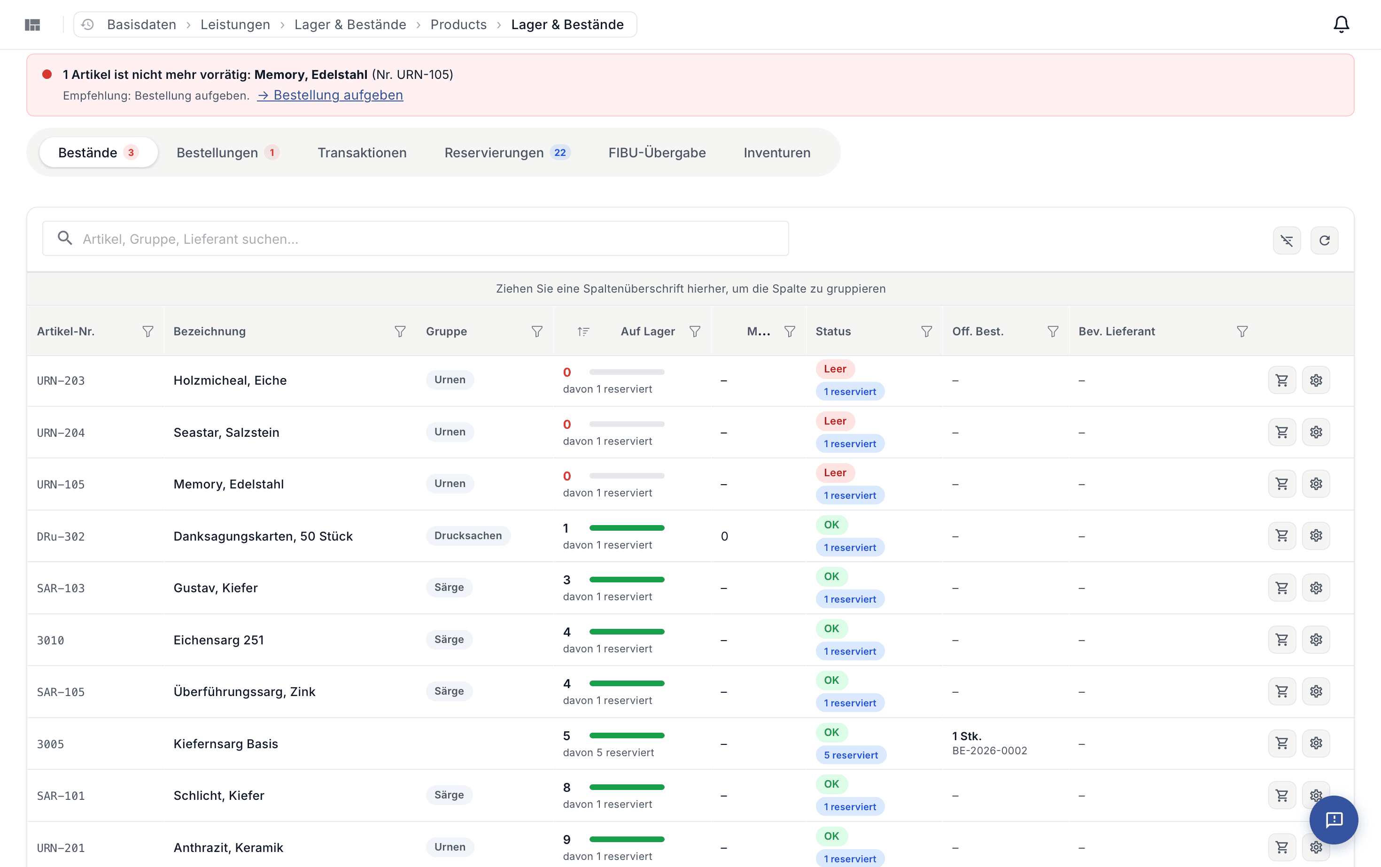Order cart icon for Seastar, Salzstein
The width and height of the screenshot is (1381, 867).
pos(1282,432)
